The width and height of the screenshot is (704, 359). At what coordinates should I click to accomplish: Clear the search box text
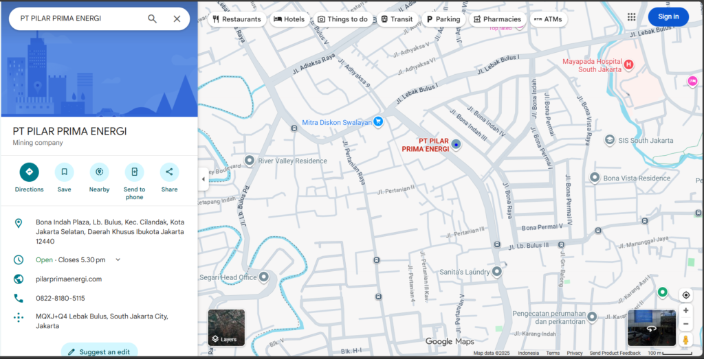(x=177, y=19)
